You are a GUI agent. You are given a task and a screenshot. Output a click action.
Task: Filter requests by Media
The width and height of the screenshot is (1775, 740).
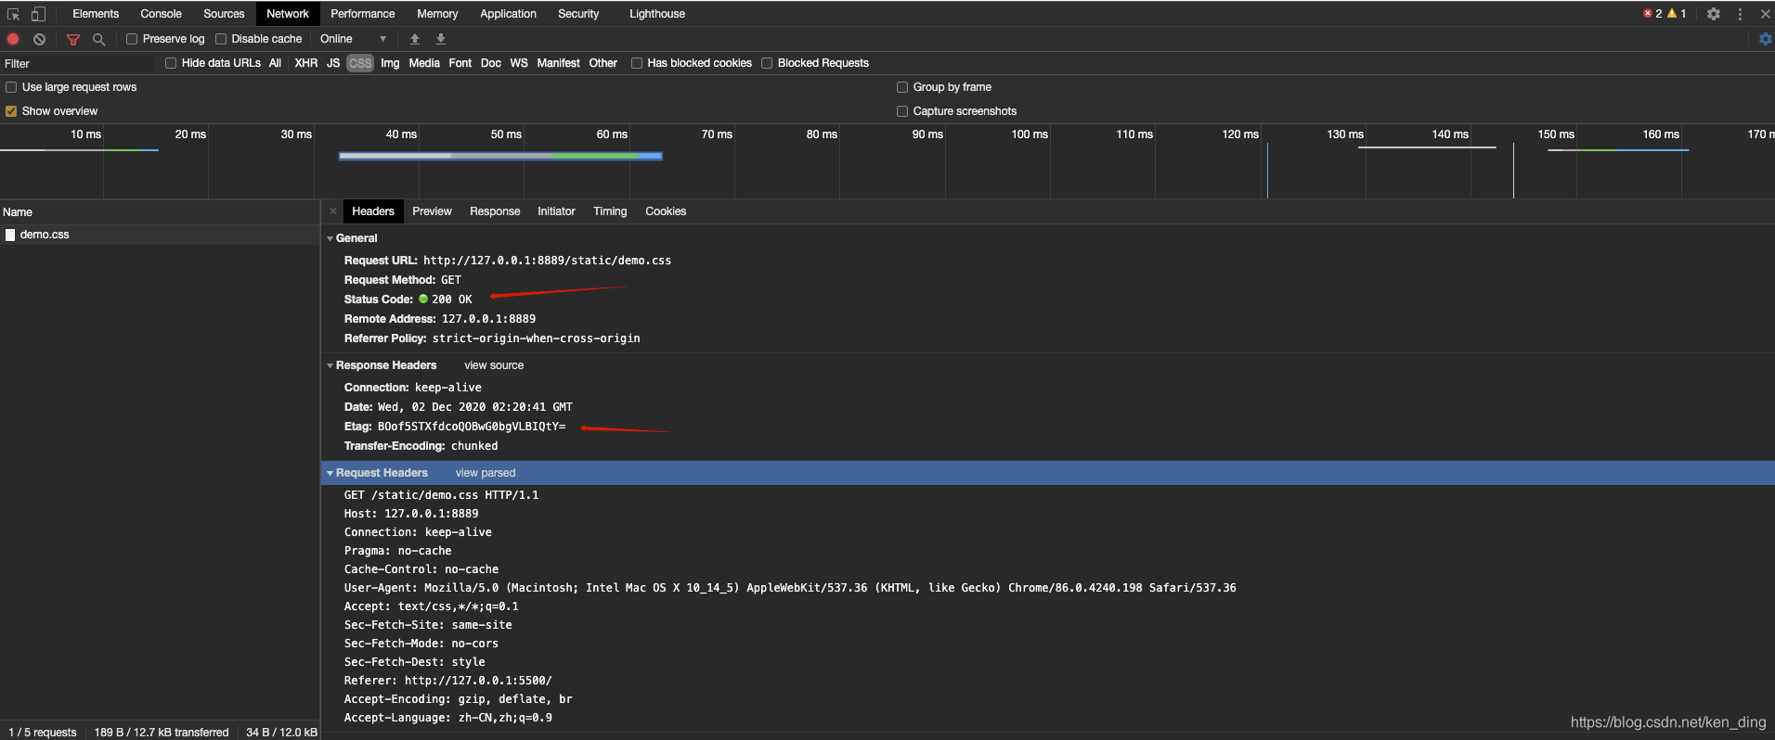pos(424,63)
